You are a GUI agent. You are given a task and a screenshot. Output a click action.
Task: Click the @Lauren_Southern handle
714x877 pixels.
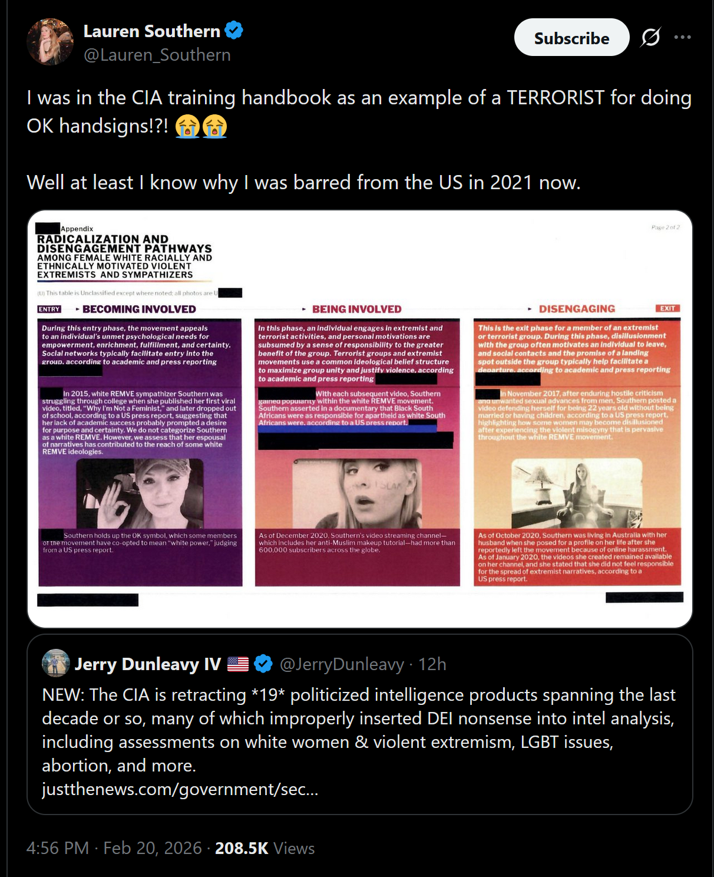(x=157, y=55)
